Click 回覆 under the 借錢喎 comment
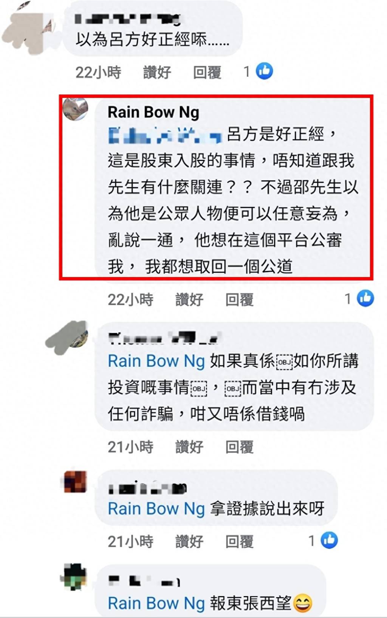The image size is (387, 618). [239, 447]
